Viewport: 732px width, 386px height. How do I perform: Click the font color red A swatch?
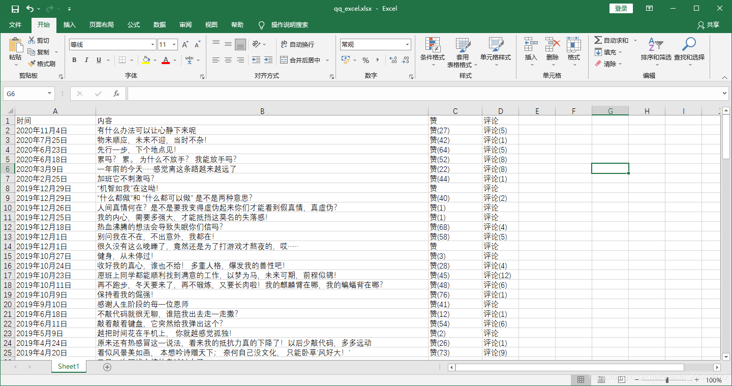(165, 60)
